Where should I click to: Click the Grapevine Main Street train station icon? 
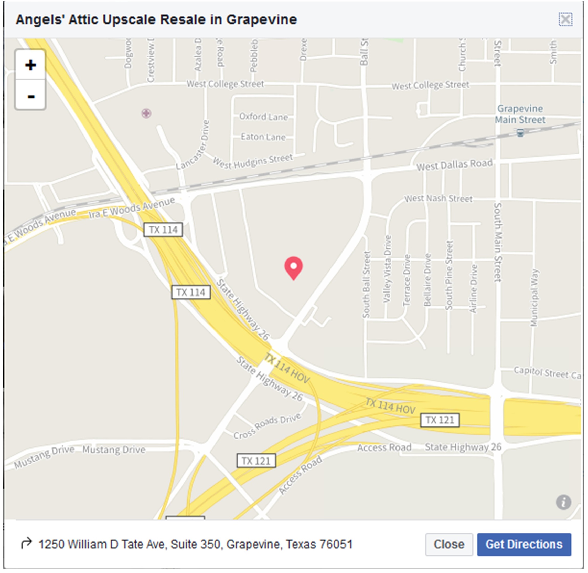[520, 132]
